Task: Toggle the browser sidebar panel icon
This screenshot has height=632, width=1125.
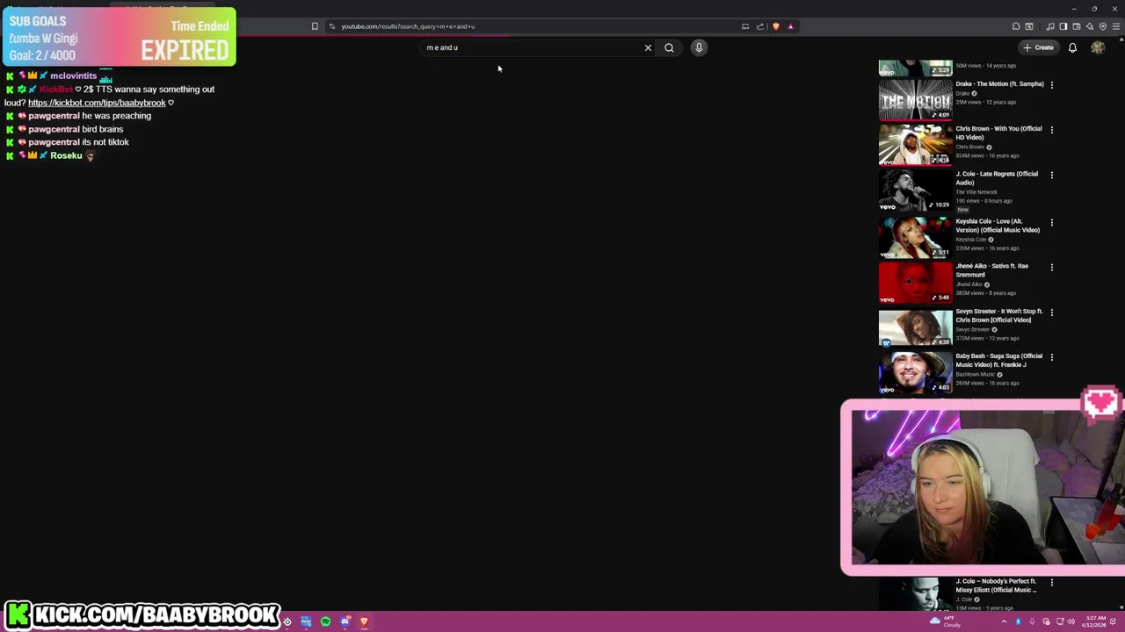Action: point(1063,26)
